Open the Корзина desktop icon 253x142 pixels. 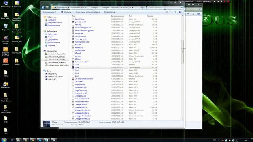(6, 27)
